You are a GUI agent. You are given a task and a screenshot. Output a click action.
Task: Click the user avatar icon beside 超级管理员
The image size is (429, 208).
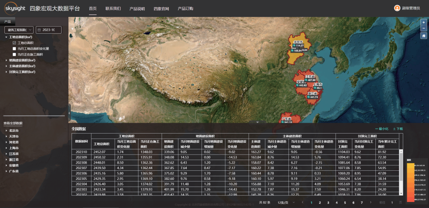[x=397, y=8]
